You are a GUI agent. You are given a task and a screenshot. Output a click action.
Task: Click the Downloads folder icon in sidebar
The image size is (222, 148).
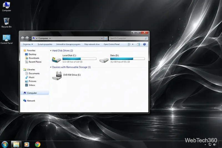tap(26, 58)
